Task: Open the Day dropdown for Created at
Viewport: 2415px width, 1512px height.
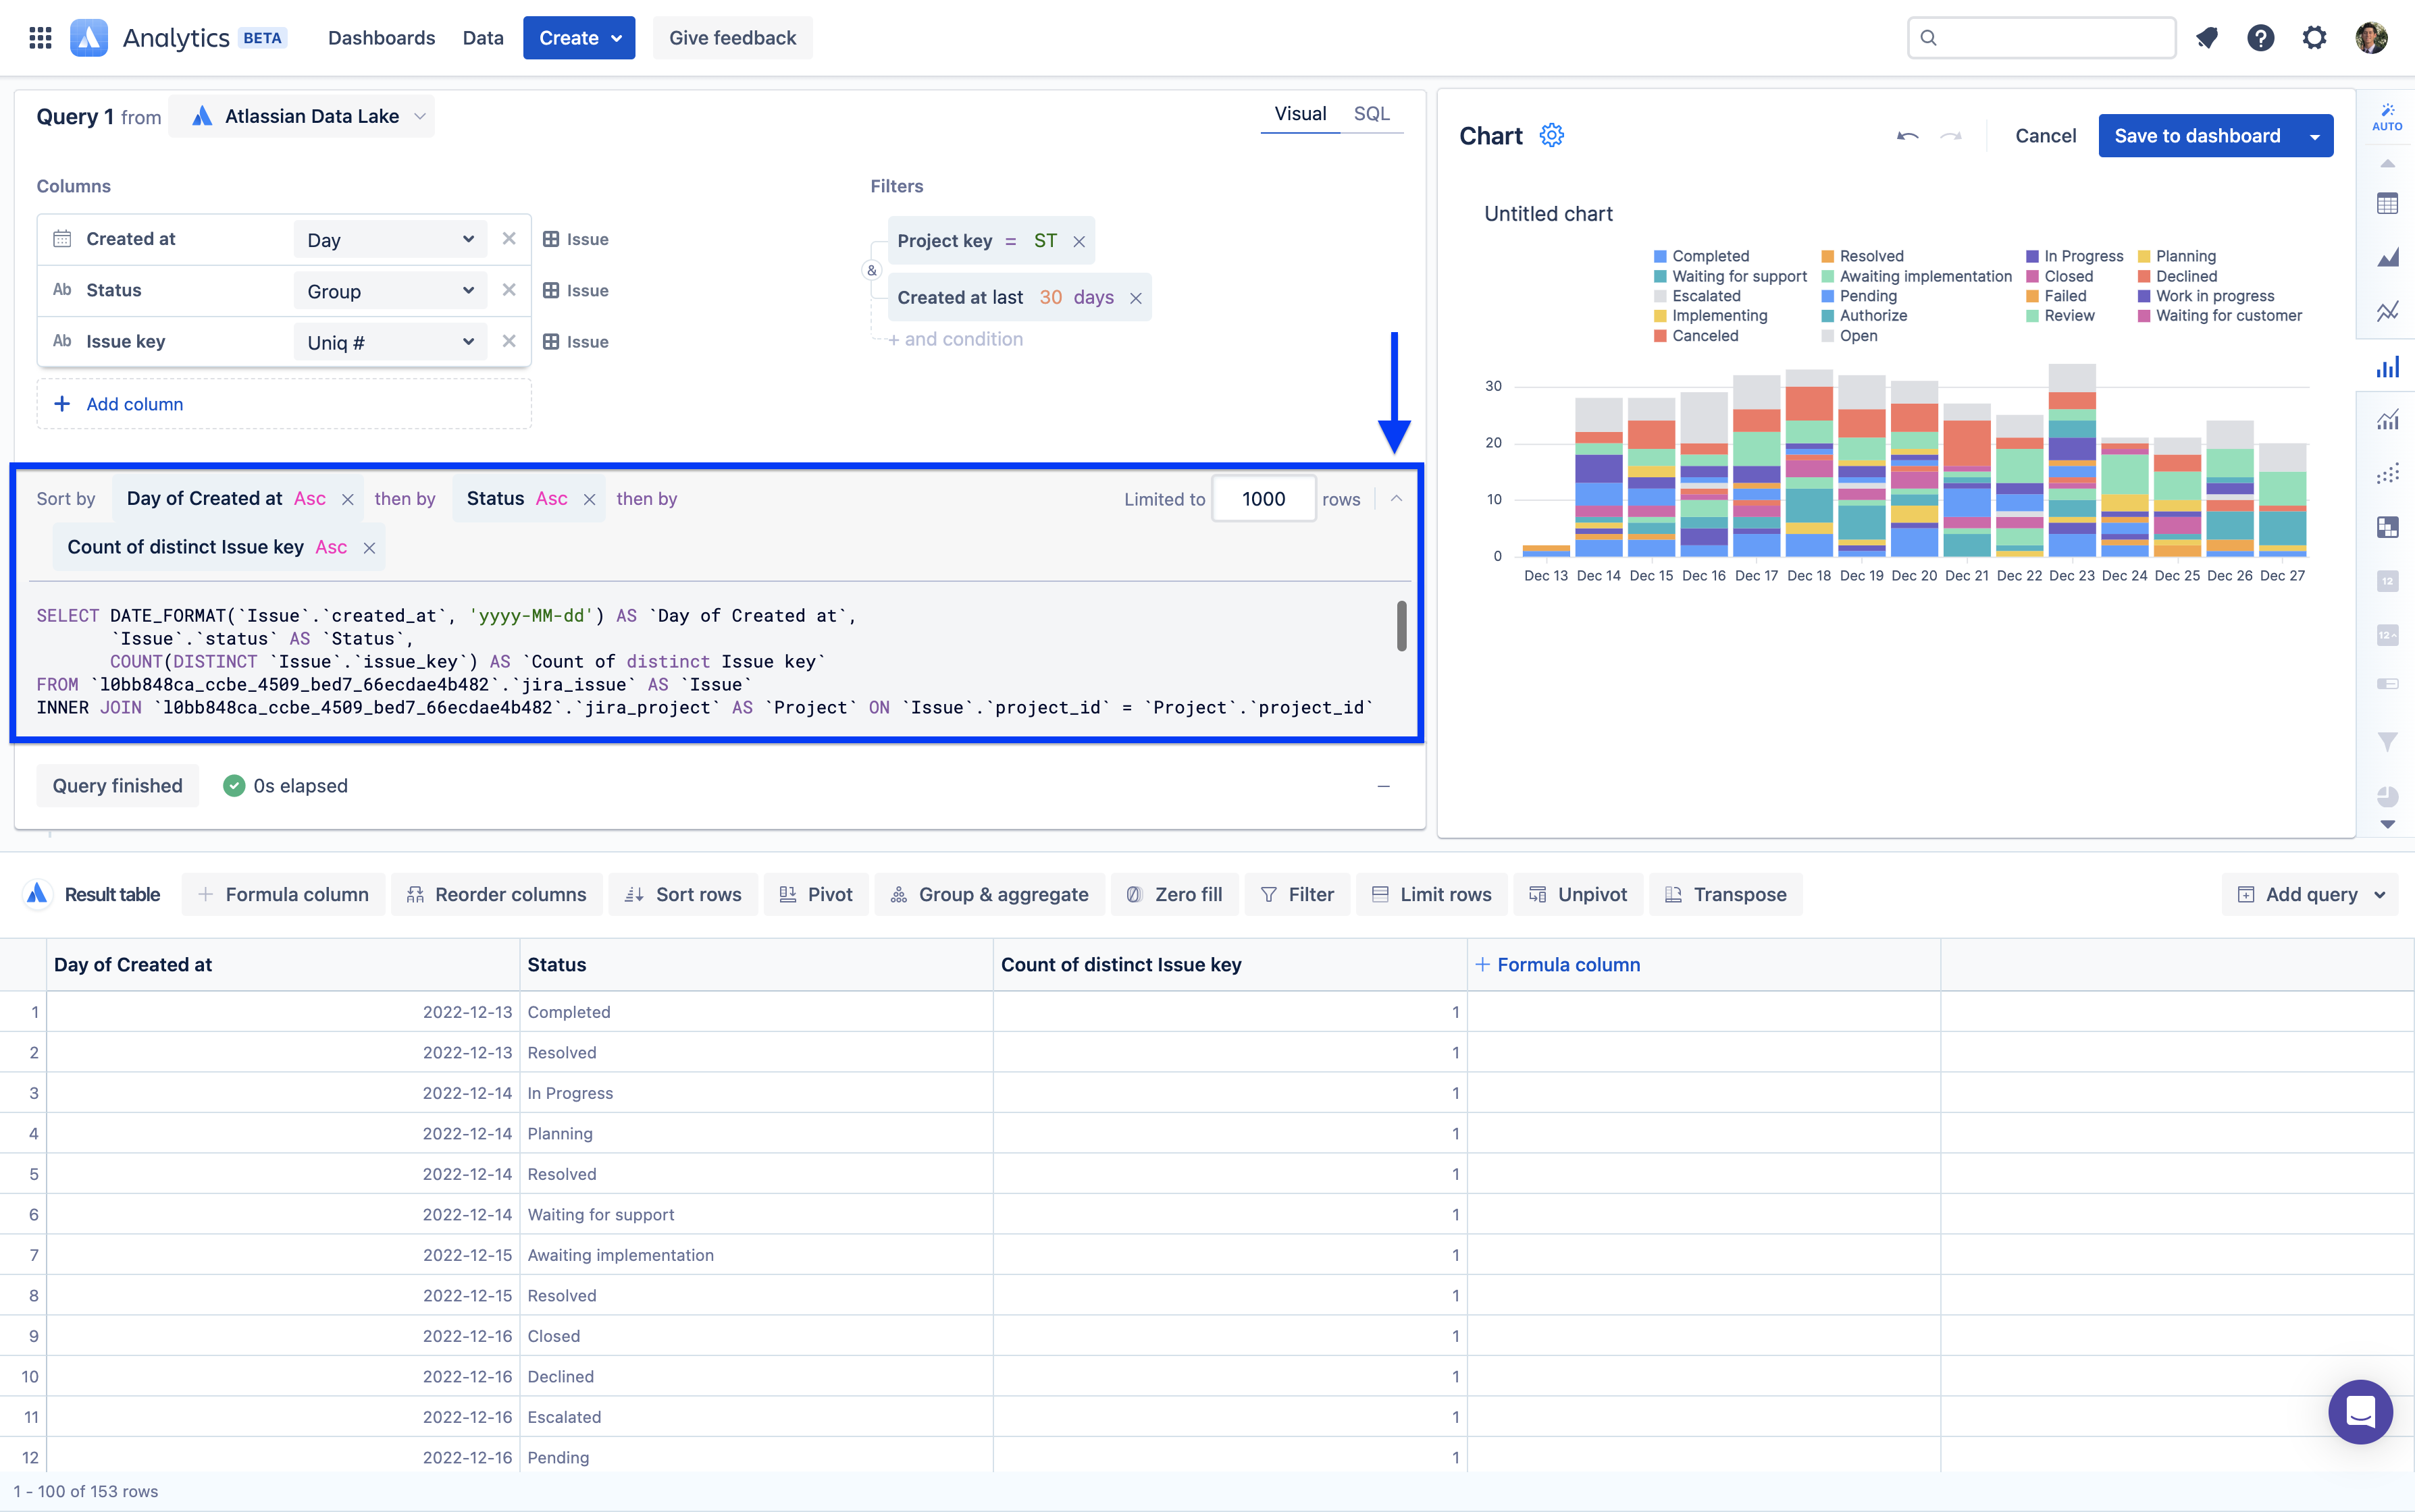Action: [390, 240]
